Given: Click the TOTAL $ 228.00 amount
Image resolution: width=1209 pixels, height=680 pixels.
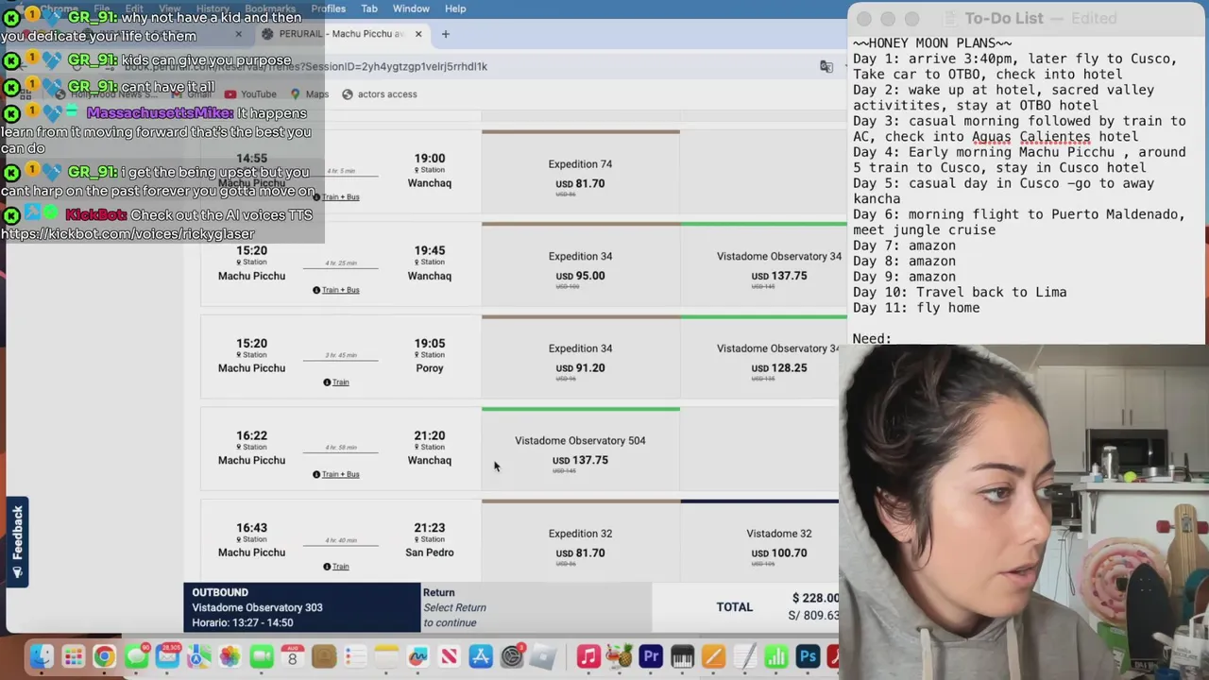Looking at the screenshot, I should point(815,598).
